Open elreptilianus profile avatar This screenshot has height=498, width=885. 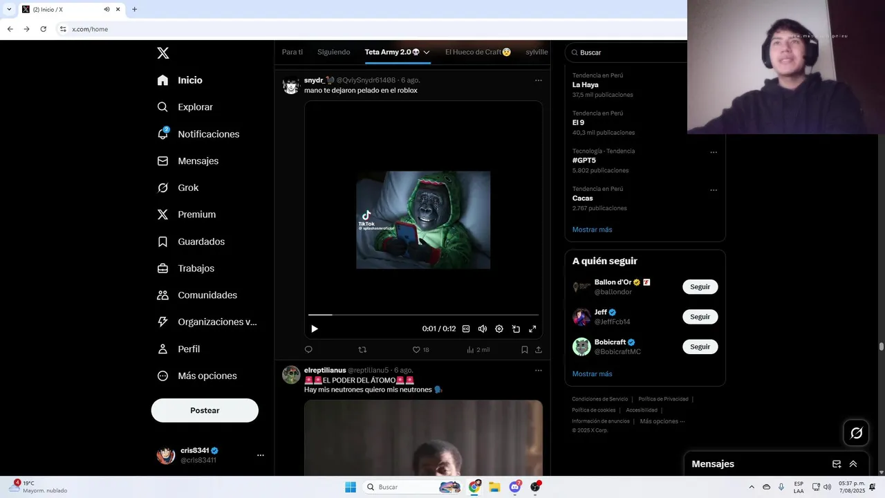(291, 375)
